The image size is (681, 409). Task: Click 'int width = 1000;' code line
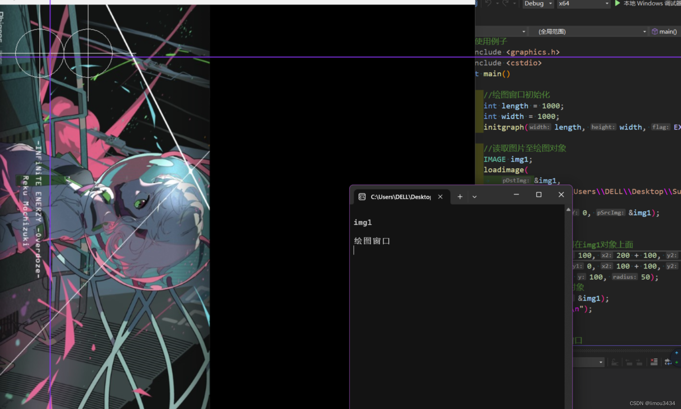tap(521, 116)
